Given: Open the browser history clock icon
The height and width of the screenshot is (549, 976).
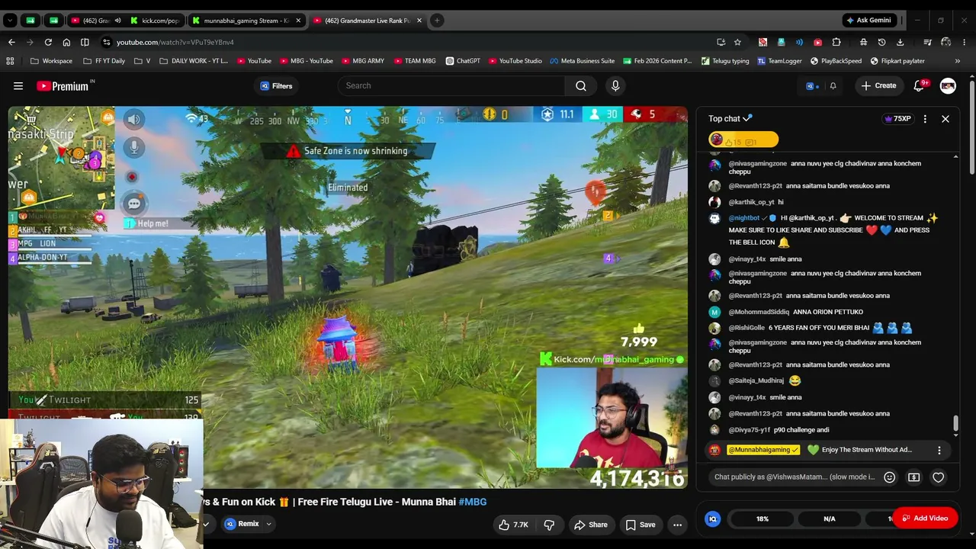Looking at the screenshot, I should pos(881,42).
